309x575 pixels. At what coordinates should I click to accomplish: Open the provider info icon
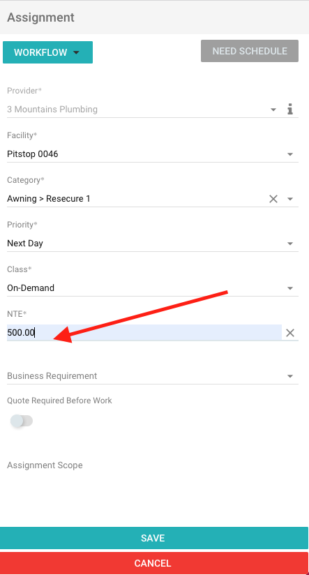[290, 110]
